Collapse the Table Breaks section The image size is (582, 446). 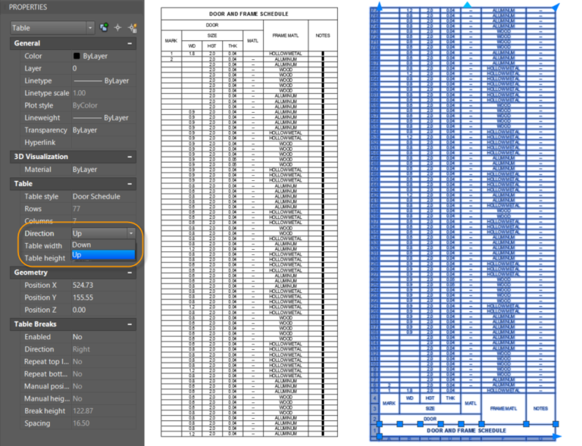coord(130,324)
